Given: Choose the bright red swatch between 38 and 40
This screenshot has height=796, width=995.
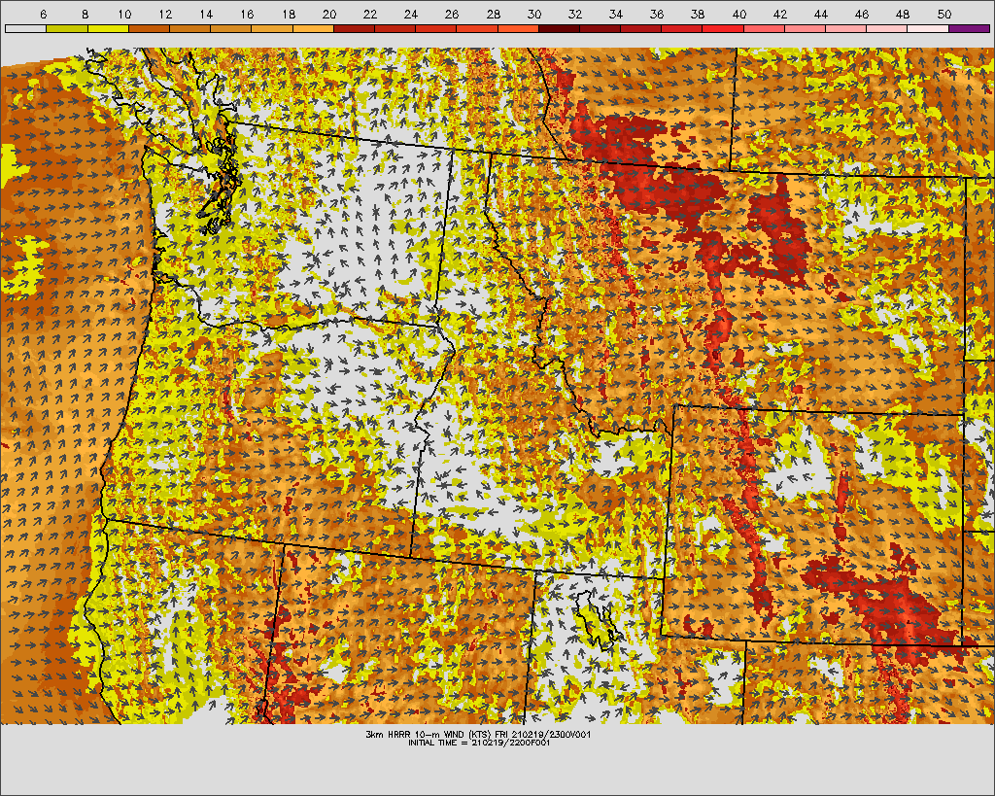Looking at the screenshot, I should coord(723,28).
